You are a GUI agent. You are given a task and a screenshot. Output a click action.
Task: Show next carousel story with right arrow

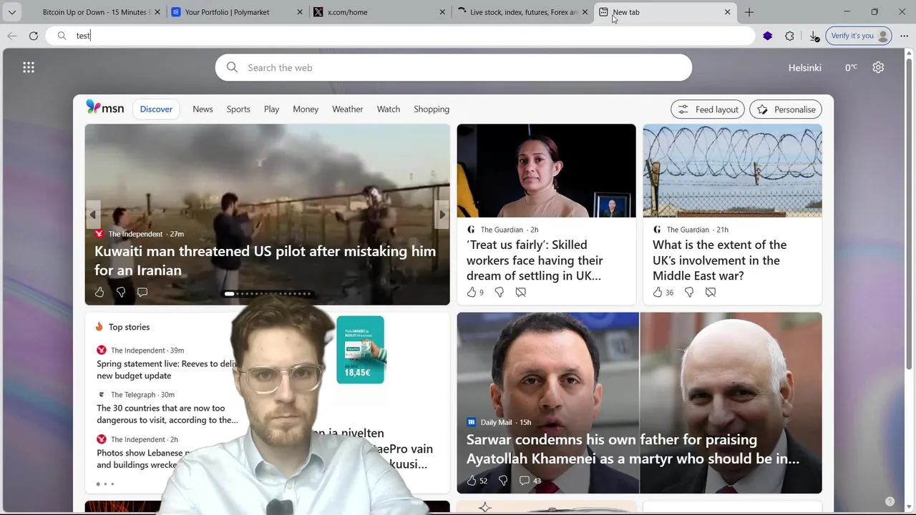point(442,215)
